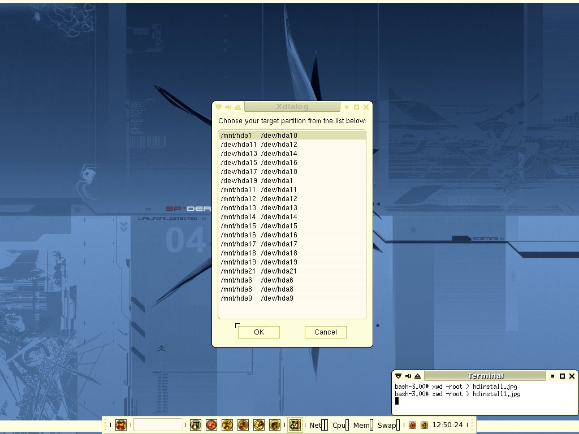The height and width of the screenshot is (434, 579).
Task: Choose the /mnt/hda18 /dev/hda18 partition
Action: click(x=292, y=253)
